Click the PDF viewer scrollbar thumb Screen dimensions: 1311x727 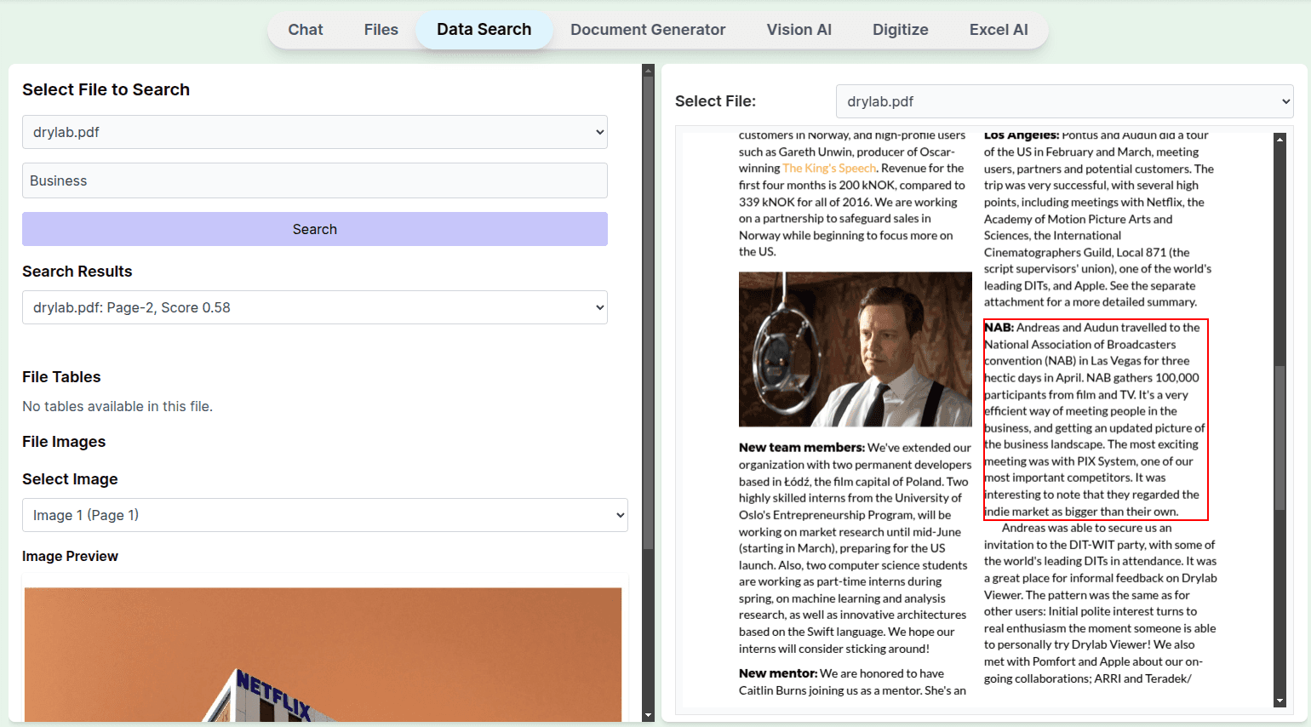click(x=1280, y=438)
